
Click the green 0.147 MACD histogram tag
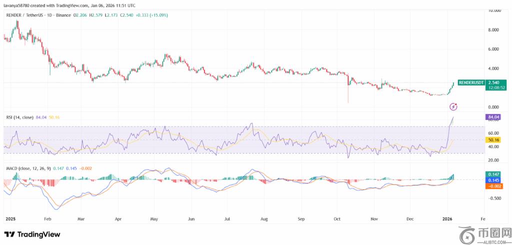(493, 174)
